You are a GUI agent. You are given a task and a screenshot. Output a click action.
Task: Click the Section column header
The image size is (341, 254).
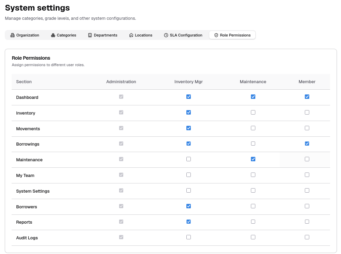click(x=24, y=81)
